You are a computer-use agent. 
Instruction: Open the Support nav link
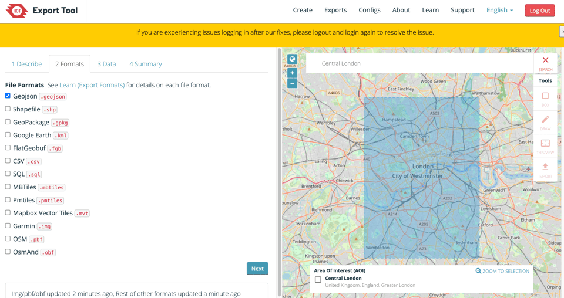click(462, 11)
